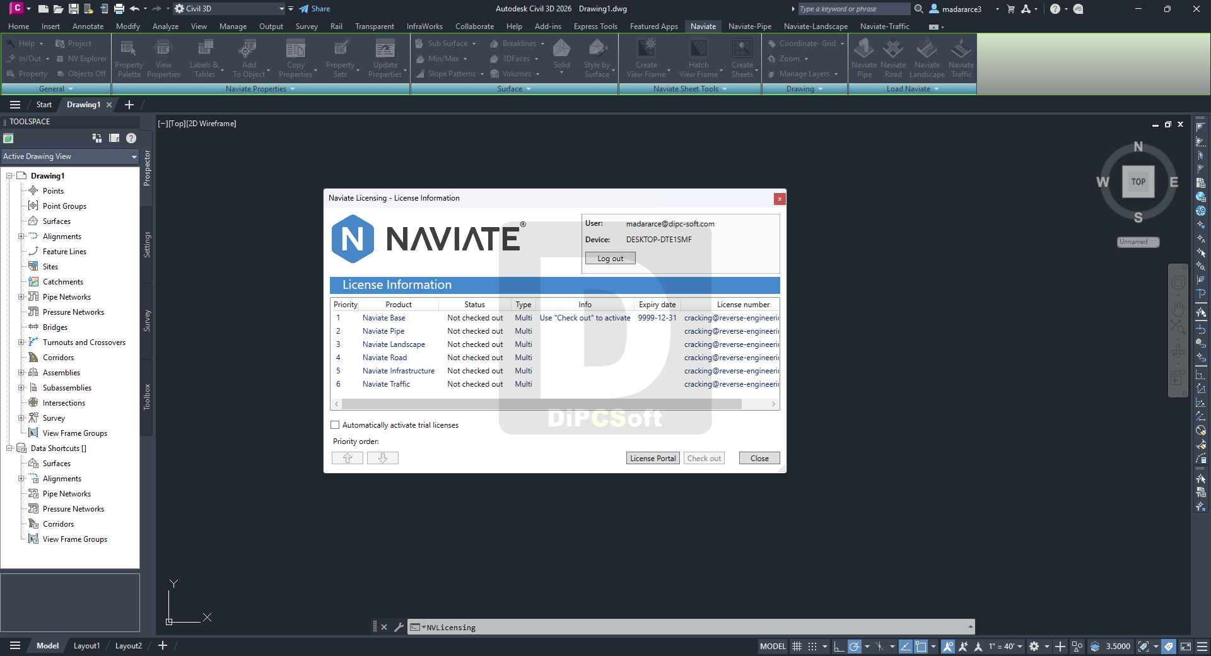The height and width of the screenshot is (656, 1211).
Task: Switch to the Layout1 tab
Action: [86, 646]
